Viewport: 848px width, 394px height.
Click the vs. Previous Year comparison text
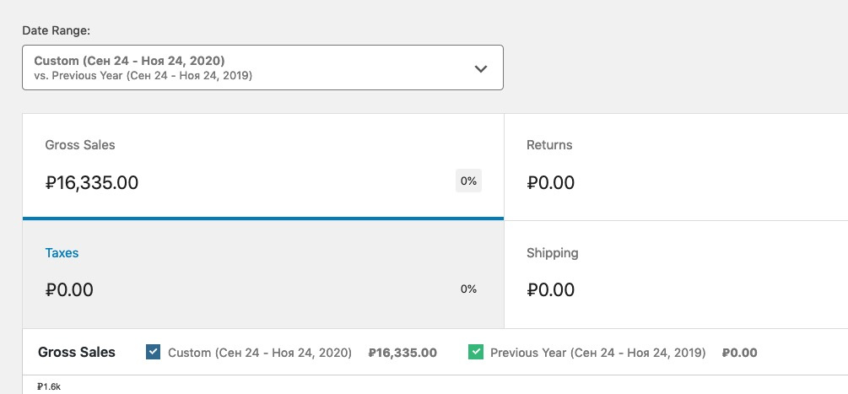(143, 76)
